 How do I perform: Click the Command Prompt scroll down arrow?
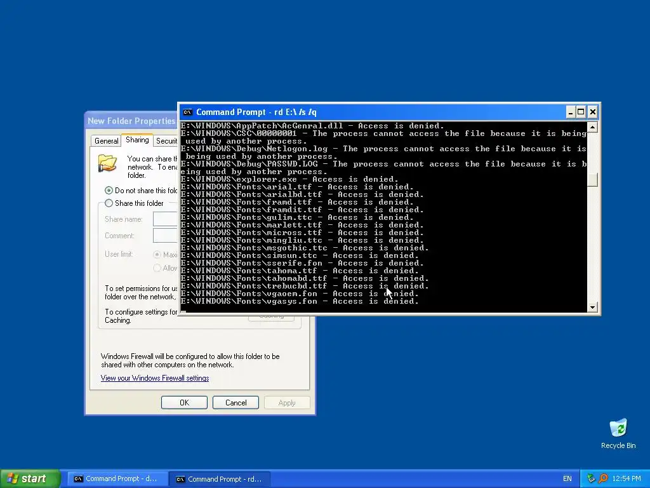592,307
